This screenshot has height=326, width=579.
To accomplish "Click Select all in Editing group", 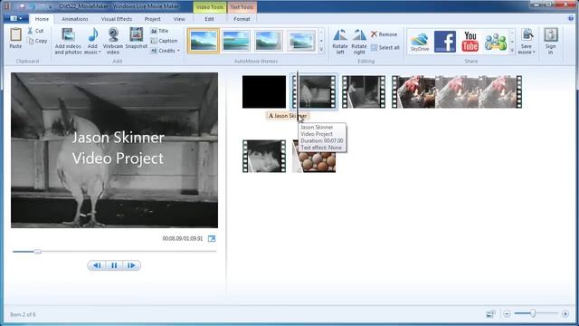I will coord(385,48).
